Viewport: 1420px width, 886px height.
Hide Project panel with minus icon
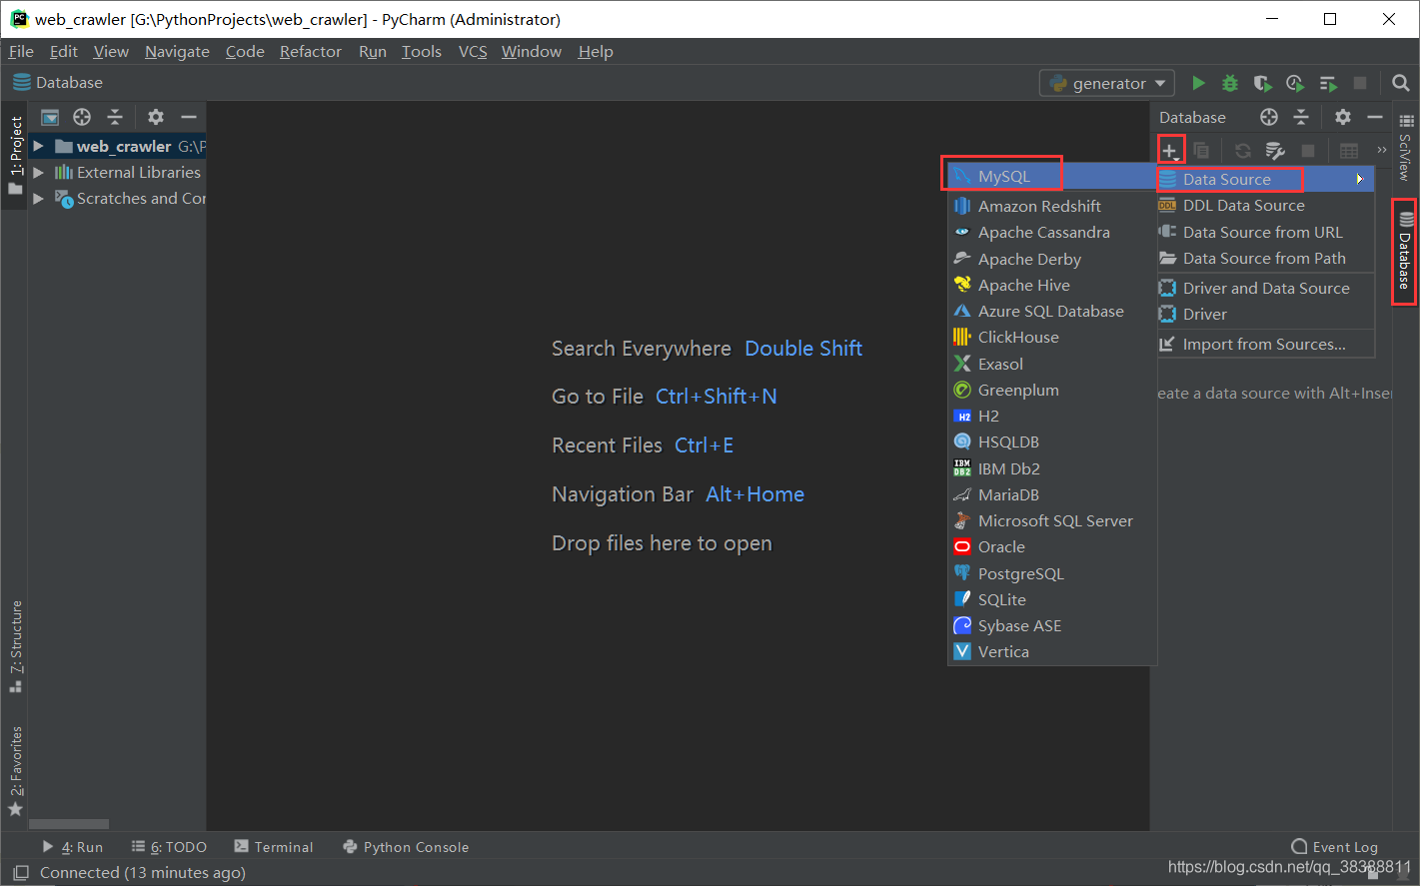pyautogui.click(x=189, y=117)
